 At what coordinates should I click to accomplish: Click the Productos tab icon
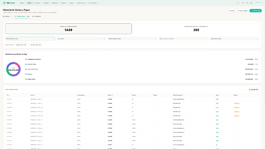[x=33, y=16]
